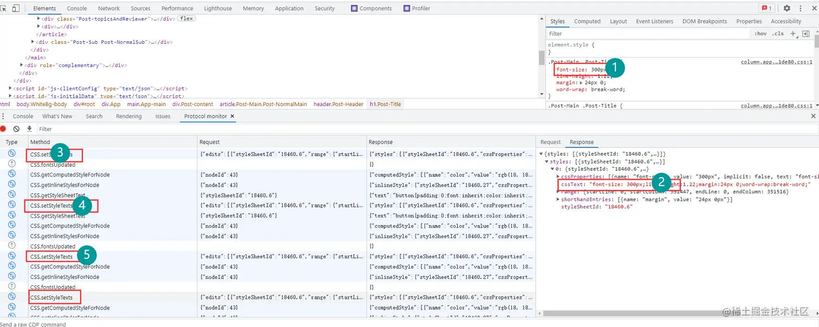Viewport: 819px width, 327px height.
Task: Expand the margin shorthand property triangle
Action: tap(581, 83)
